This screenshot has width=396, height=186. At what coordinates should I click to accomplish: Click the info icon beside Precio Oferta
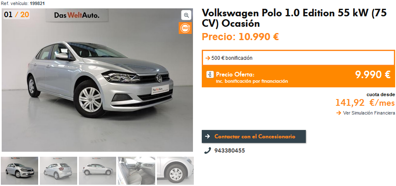(210, 74)
